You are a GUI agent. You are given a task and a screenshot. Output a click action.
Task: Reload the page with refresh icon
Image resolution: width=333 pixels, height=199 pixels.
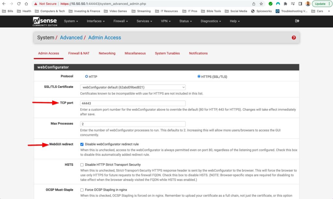[19, 4]
